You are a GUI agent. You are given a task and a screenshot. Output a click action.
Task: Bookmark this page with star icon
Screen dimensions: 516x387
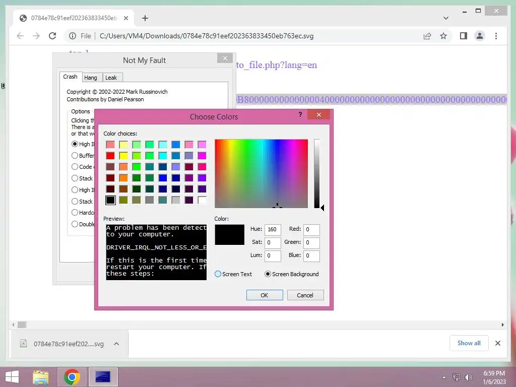point(443,36)
